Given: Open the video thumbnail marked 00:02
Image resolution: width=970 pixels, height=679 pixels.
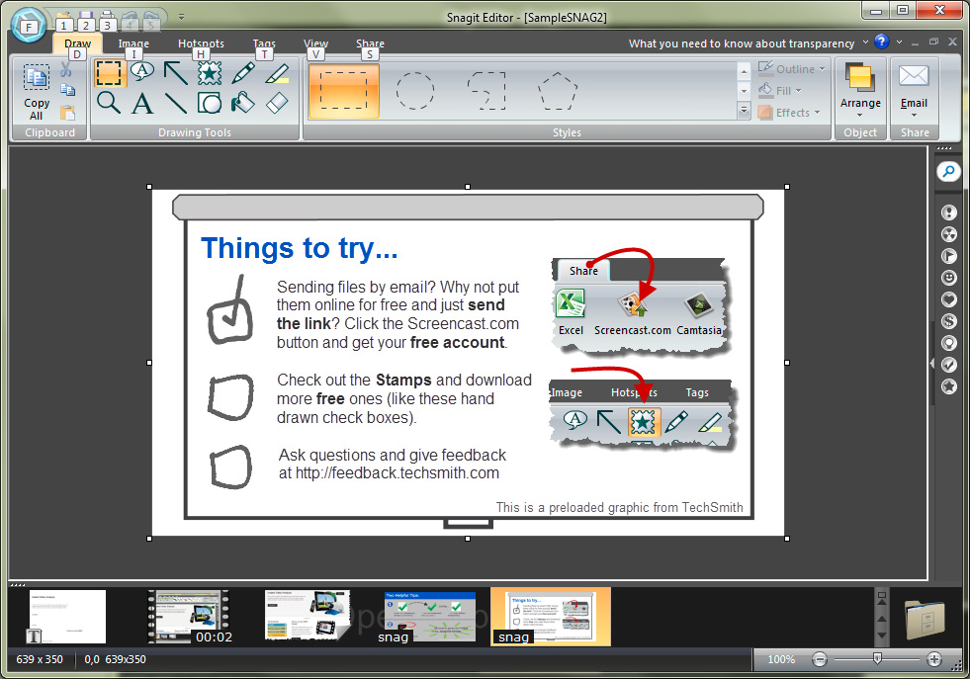Looking at the screenshot, I should 187,616.
